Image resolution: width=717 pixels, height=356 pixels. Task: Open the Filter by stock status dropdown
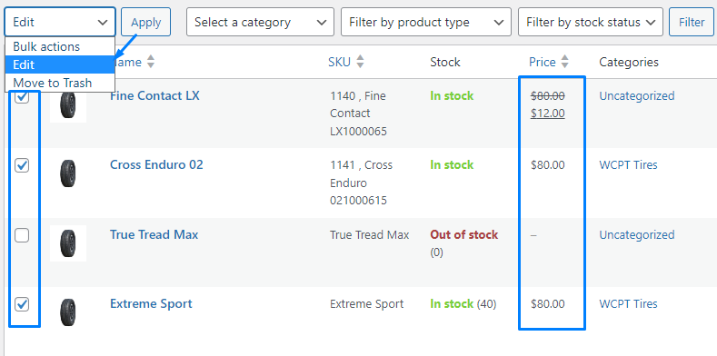(591, 22)
